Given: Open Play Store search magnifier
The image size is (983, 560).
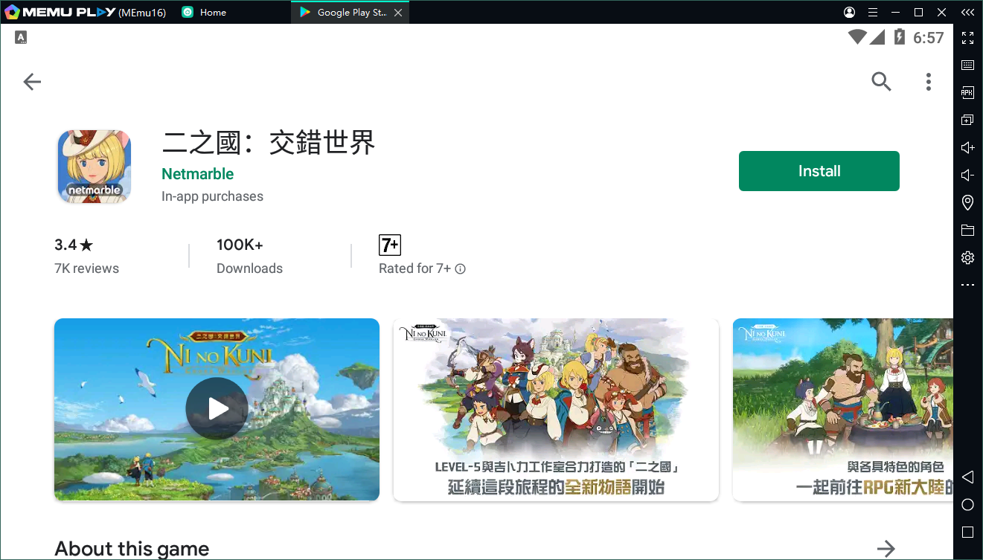Looking at the screenshot, I should click(881, 82).
